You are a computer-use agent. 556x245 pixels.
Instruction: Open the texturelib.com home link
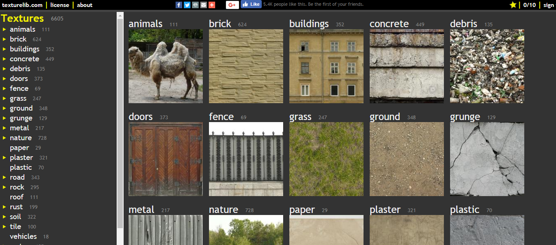21,5
